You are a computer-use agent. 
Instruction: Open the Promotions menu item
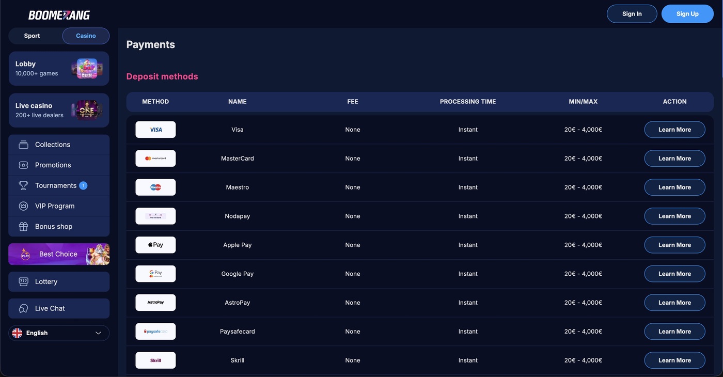(59, 165)
